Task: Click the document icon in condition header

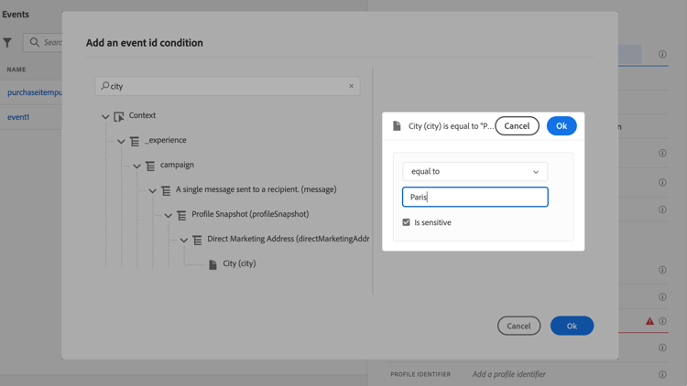Action: pyautogui.click(x=397, y=126)
